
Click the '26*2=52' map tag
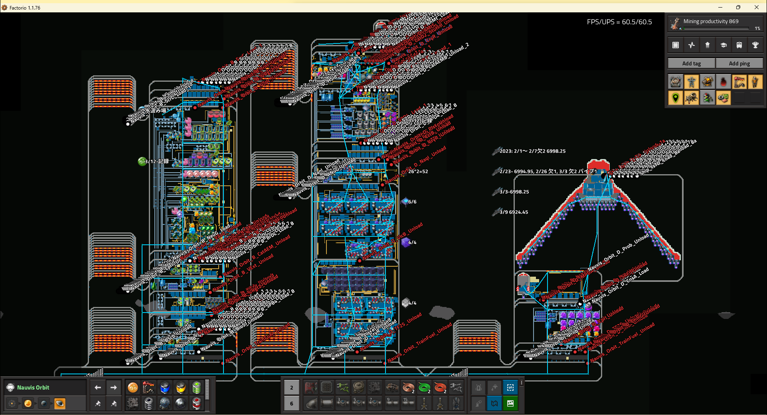point(418,171)
